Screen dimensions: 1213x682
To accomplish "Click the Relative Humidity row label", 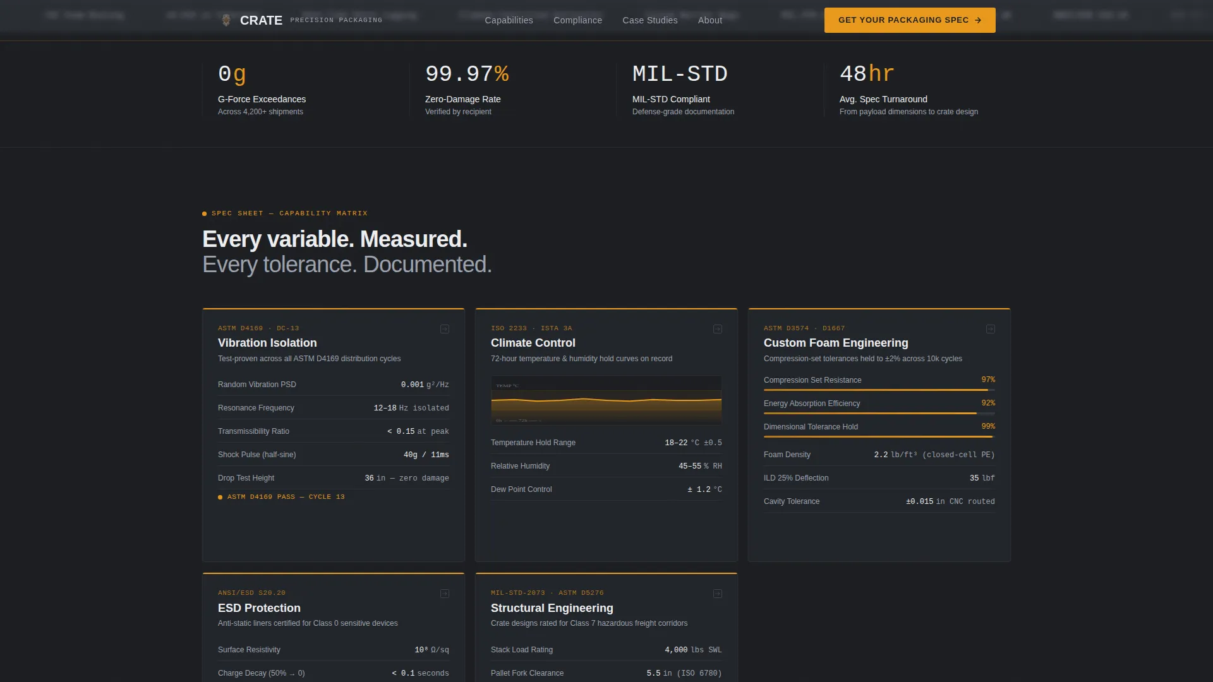I will click(520, 466).
